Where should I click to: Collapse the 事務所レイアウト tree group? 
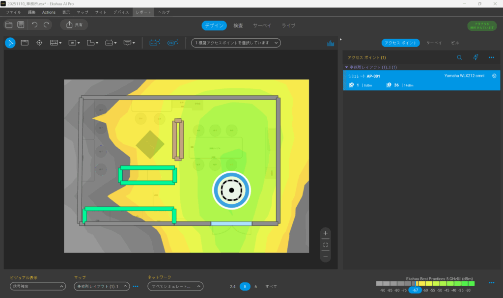[x=346, y=67]
